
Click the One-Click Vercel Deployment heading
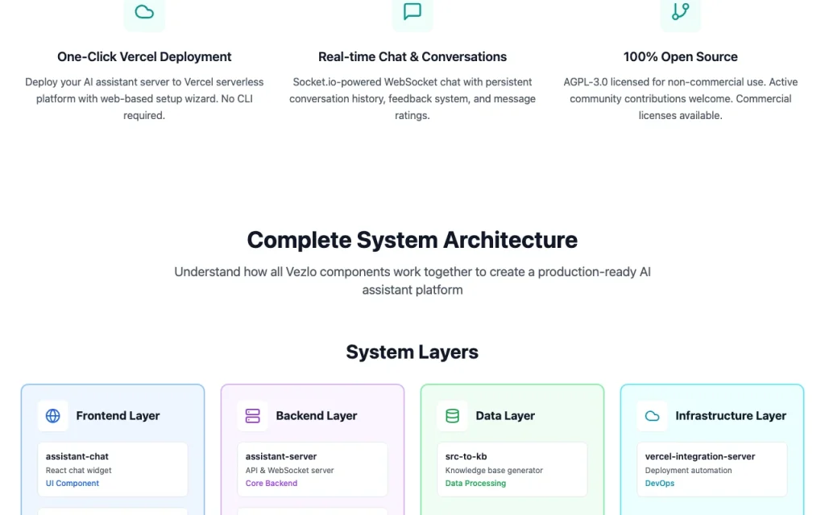(x=144, y=57)
